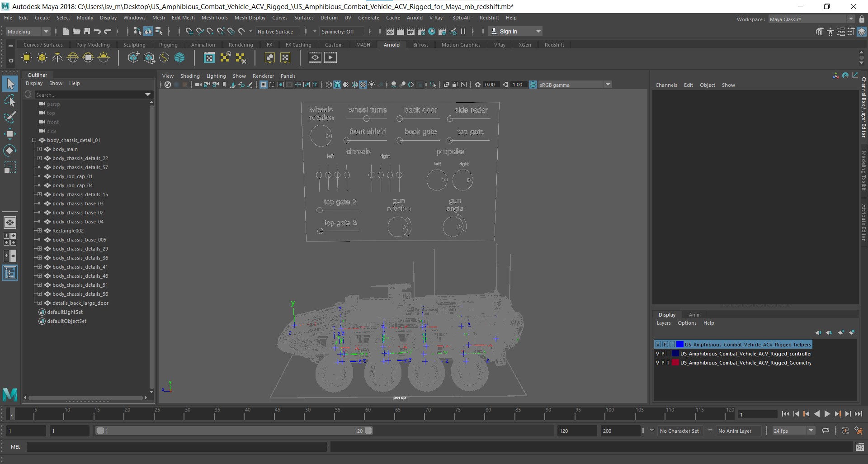Open the 24 fps frame rate dropdown
This screenshot has width=868, height=464.
(x=793, y=431)
